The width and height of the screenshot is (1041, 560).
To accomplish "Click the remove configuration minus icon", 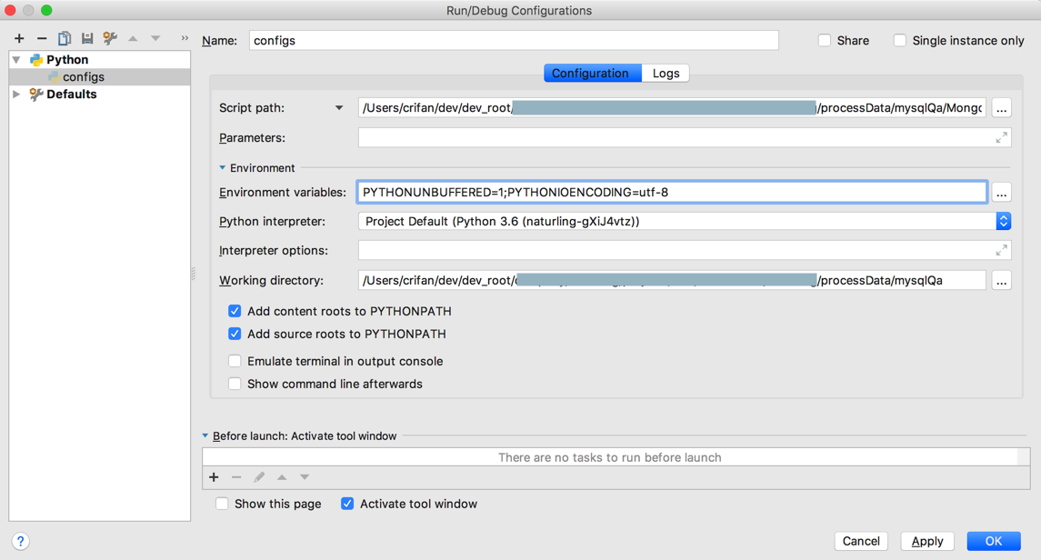I will click(x=42, y=38).
